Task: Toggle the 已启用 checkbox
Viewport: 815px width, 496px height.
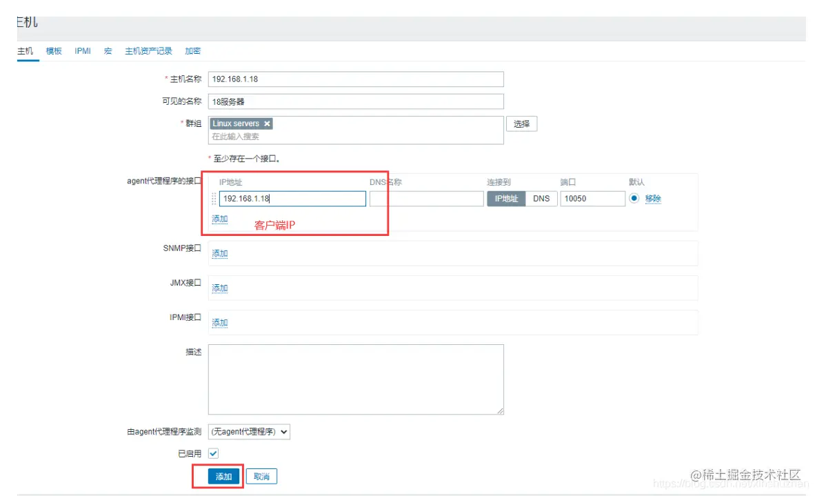Action: [214, 453]
